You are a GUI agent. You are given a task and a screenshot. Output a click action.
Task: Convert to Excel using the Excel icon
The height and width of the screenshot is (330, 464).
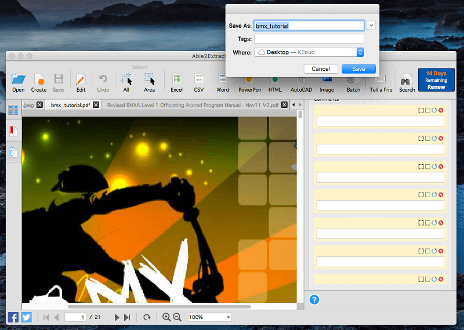point(177,82)
